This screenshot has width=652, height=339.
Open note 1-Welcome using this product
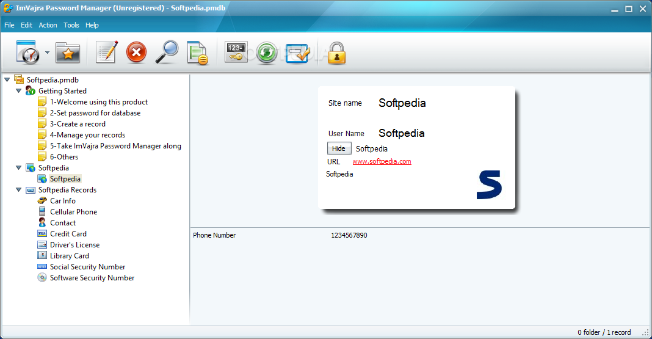click(x=99, y=102)
